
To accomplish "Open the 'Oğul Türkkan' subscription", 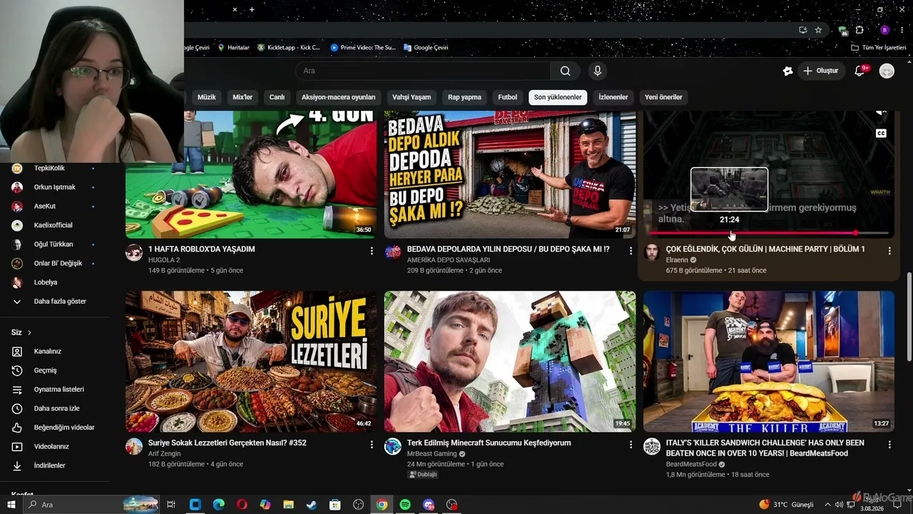I will coord(55,244).
